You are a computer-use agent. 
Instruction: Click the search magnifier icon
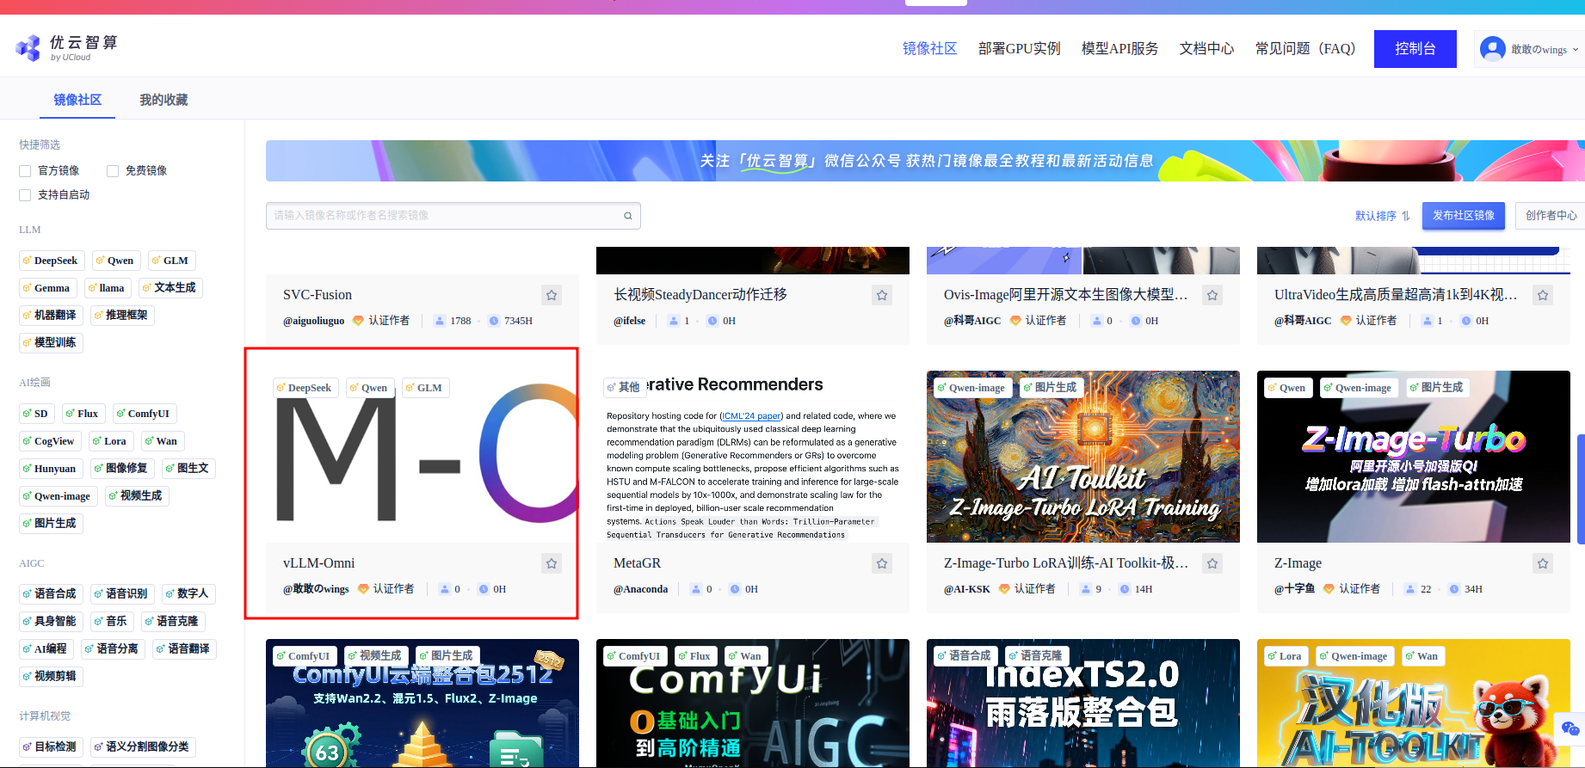pyautogui.click(x=628, y=216)
